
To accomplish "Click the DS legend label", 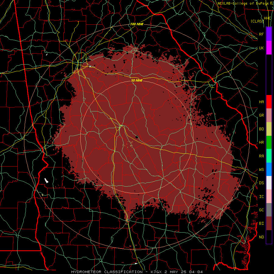I will [x=261, y=183].
